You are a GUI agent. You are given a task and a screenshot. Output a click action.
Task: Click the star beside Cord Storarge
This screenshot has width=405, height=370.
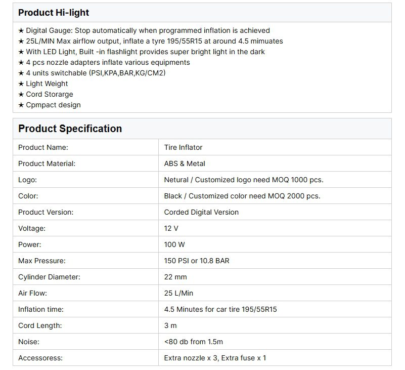click(21, 94)
